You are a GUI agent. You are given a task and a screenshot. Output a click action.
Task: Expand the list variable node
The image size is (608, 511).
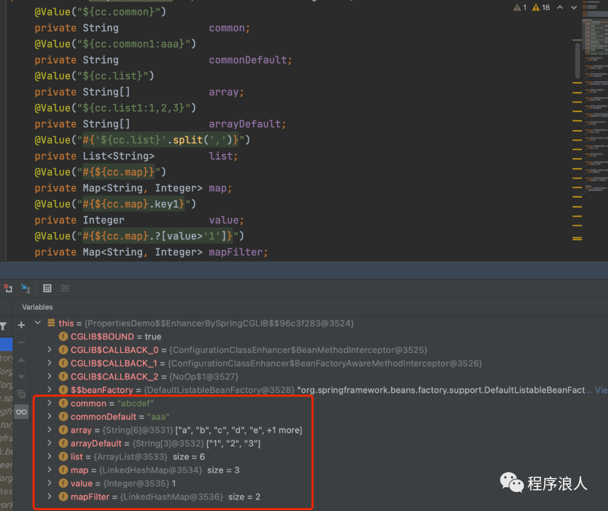pos(49,456)
